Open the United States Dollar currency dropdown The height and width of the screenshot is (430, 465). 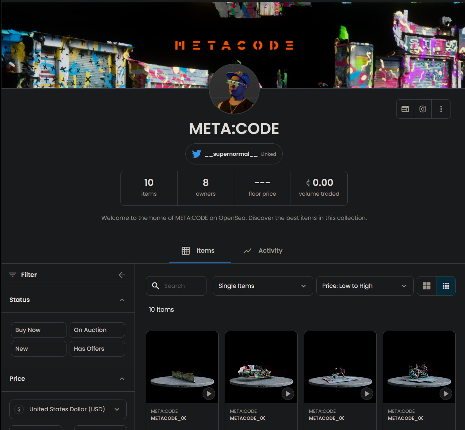coord(68,409)
